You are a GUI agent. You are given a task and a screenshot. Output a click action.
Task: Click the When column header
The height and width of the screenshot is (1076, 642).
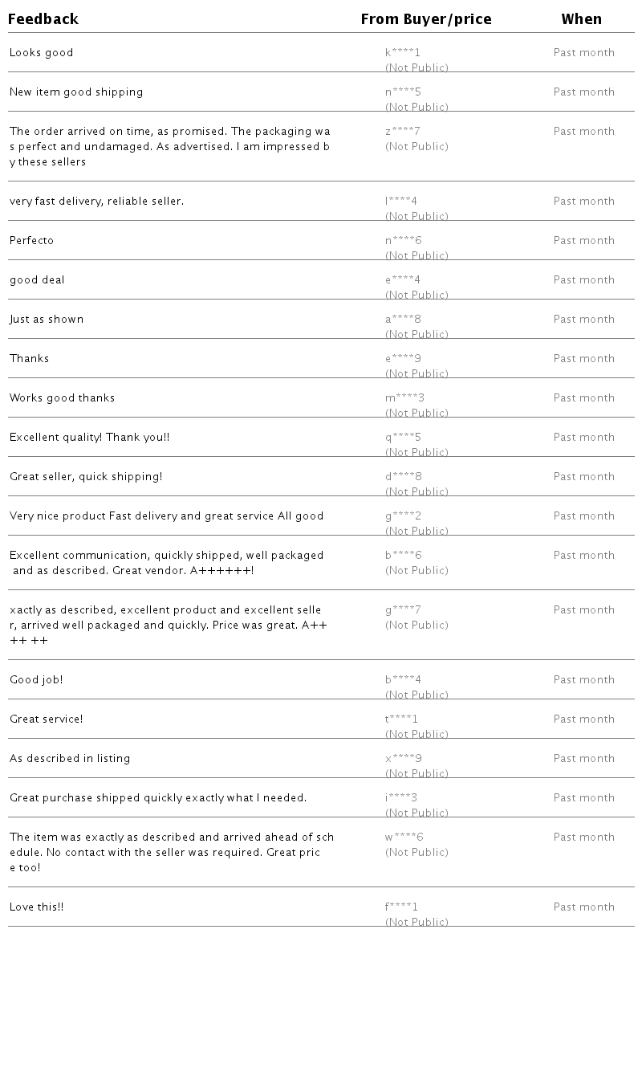point(581,19)
